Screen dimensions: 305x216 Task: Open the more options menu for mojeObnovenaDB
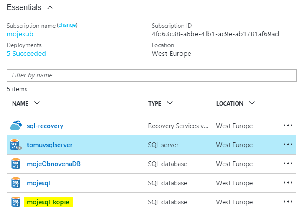(288, 164)
